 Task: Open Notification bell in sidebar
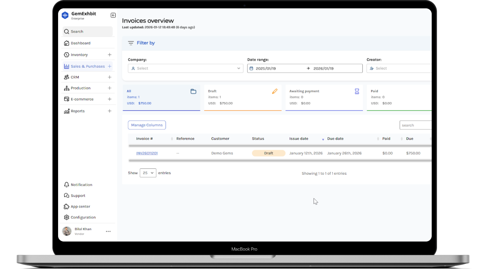(67, 185)
